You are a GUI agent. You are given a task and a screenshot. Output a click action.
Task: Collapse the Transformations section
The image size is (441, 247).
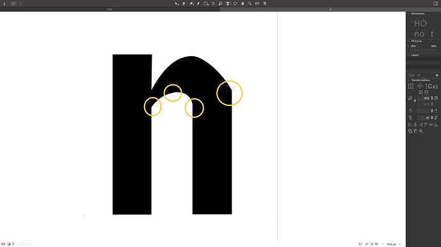408,80
